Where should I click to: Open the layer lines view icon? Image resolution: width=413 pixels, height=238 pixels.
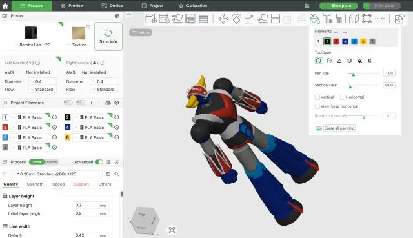pyautogui.click(x=203, y=19)
